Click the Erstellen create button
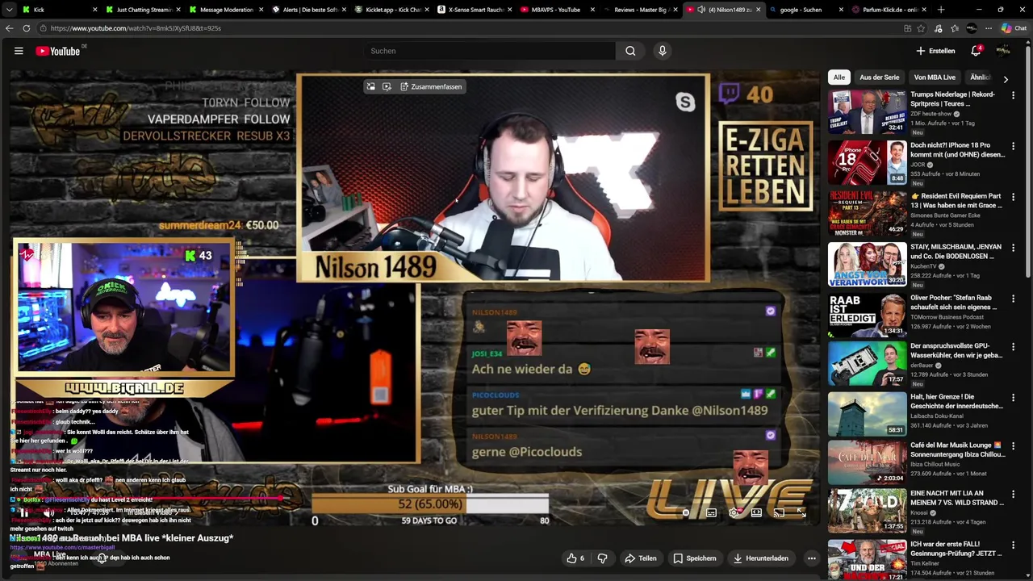The width and height of the screenshot is (1033, 581). (x=935, y=51)
